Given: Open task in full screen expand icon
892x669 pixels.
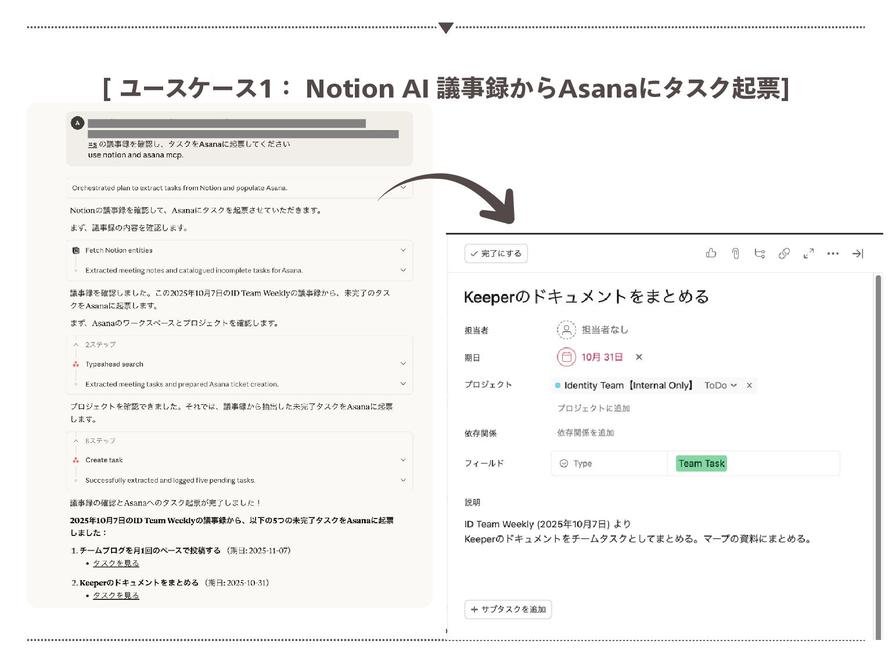Looking at the screenshot, I should tap(808, 253).
